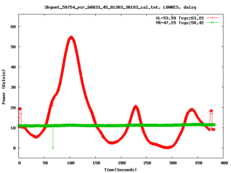Screen dimensions: 231x173
Task: Click the x-axis tick label 350
Action: tap(199, 163)
